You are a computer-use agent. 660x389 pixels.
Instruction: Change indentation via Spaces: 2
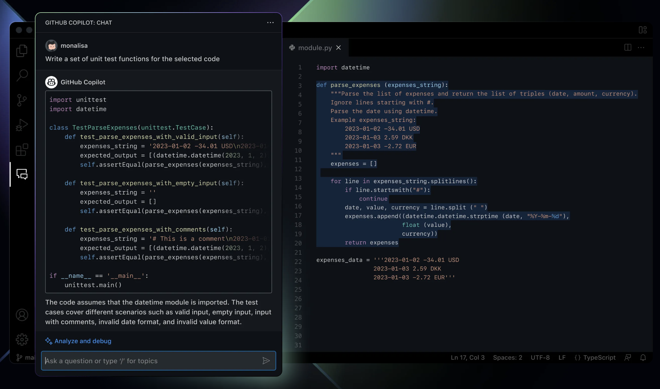point(507,358)
